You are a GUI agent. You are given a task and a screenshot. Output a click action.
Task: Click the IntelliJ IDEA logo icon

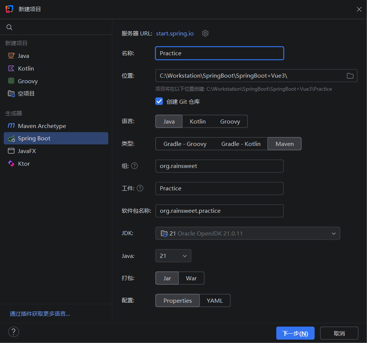(x=9, y=9)
